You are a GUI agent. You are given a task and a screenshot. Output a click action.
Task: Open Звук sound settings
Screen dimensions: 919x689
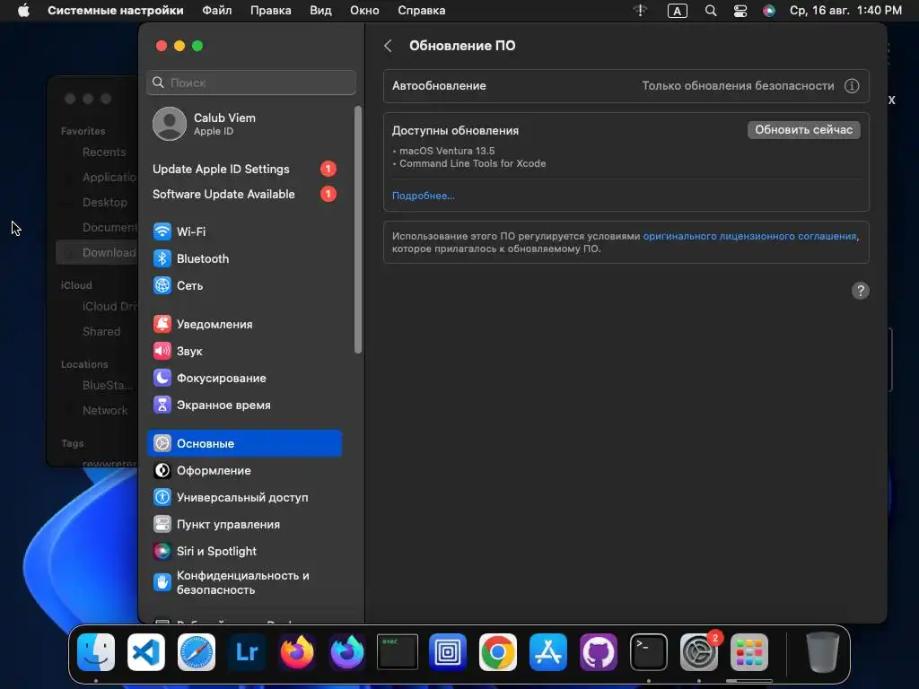[244, 351]
